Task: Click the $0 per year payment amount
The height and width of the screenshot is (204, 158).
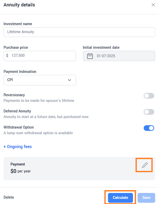Action: point(21,171)
